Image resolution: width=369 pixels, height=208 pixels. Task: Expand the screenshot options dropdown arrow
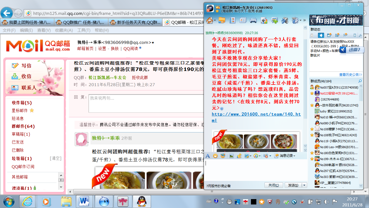250,156
